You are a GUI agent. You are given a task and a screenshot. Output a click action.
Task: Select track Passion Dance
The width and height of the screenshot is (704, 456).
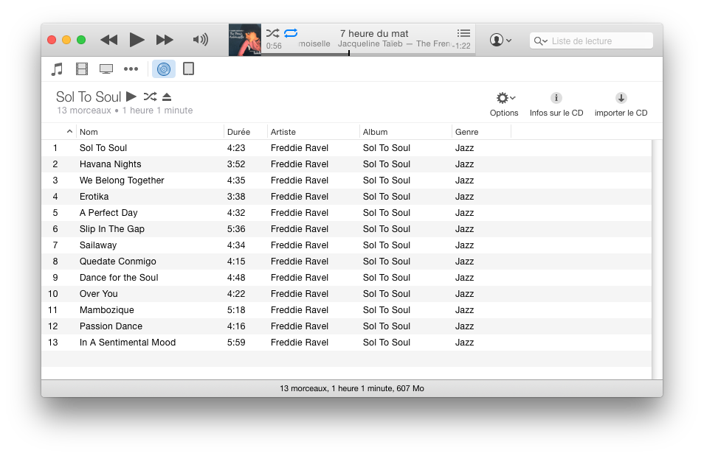click(x=346, y=326)
